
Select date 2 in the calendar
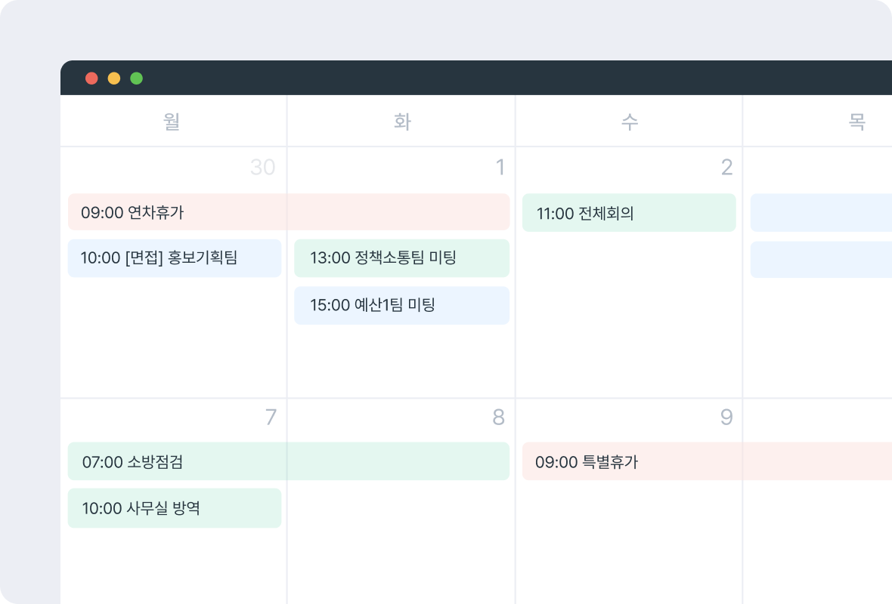[726, 167]
